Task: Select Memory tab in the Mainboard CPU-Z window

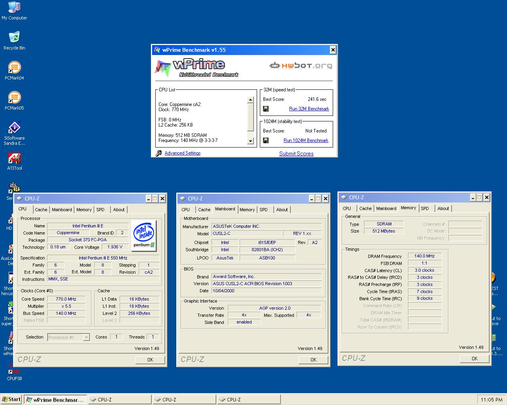Action: [247, 210]
